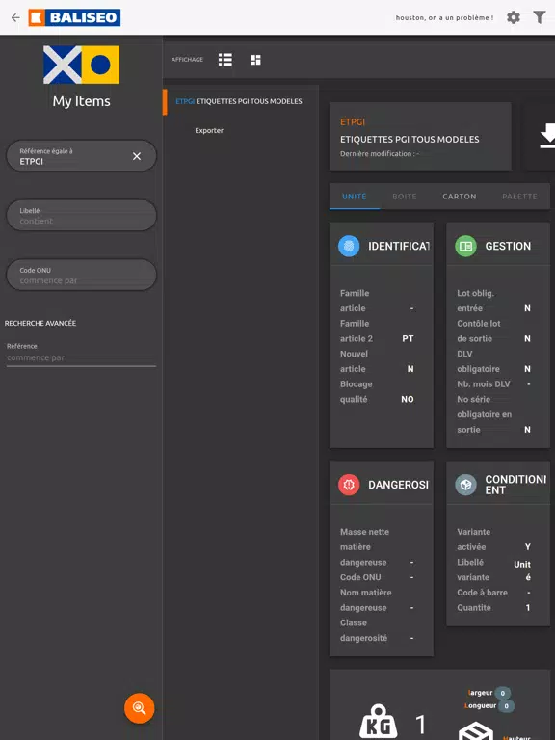Click the Conditionnement box icon
Viewport: 555px width, 740px height.
coord(465,485)
